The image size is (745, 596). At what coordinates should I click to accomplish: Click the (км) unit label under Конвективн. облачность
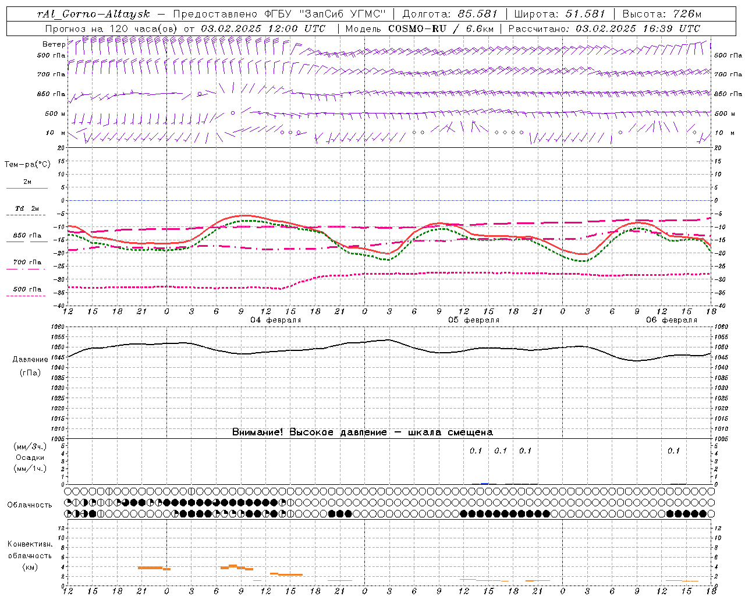[x=30, y=567]
